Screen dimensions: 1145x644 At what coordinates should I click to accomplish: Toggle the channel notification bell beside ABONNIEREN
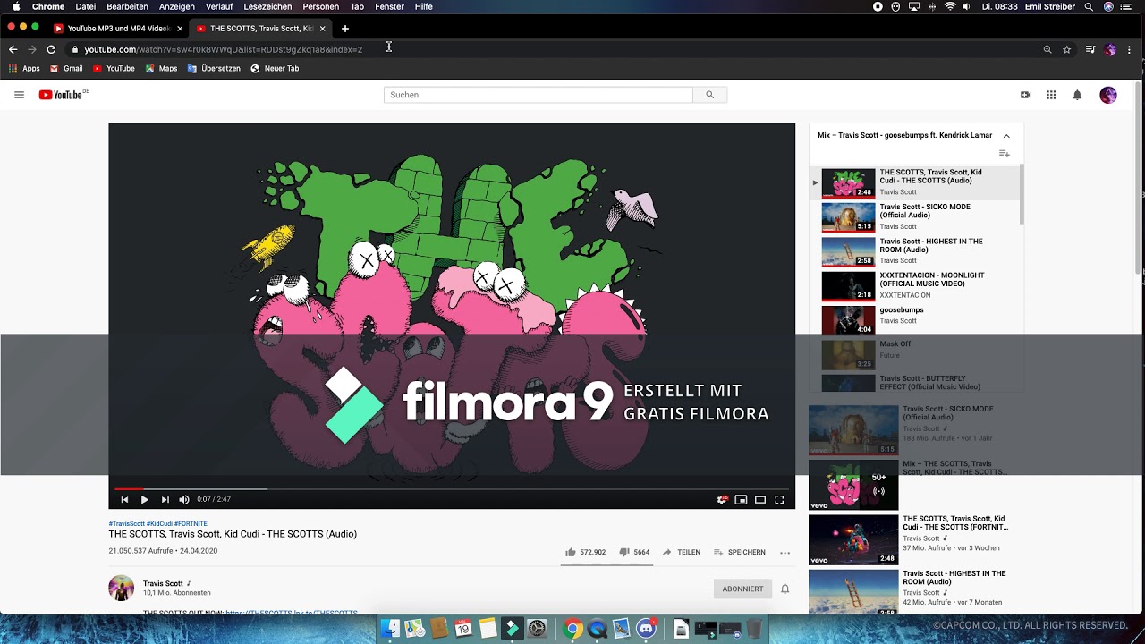785,589
